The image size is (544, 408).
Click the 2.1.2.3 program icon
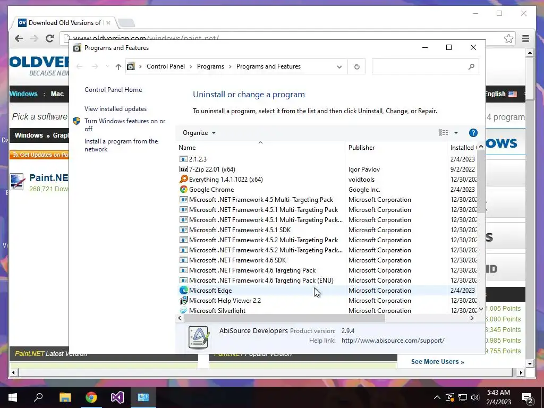(183, 159)
